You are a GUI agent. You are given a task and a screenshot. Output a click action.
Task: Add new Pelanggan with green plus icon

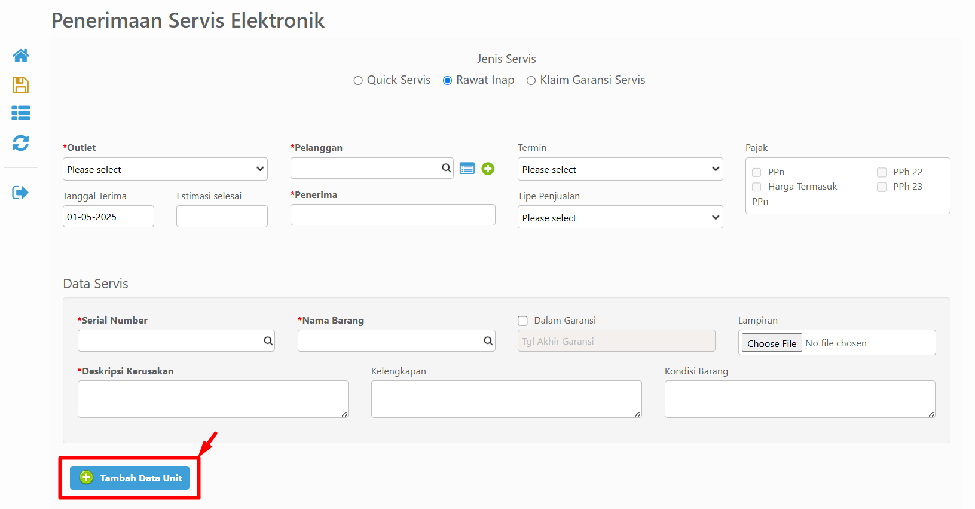(488, 169)
